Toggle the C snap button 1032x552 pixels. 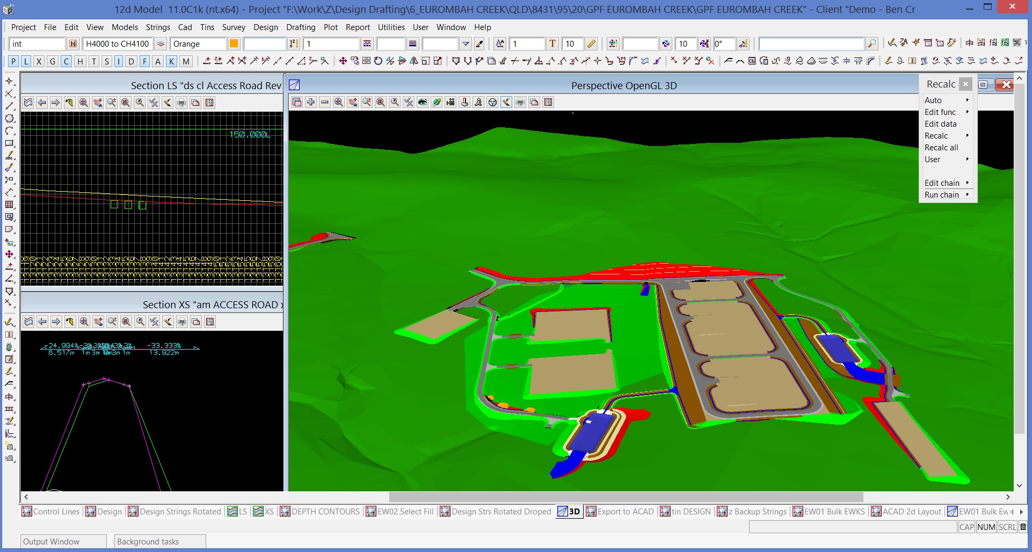coord(66,61)
